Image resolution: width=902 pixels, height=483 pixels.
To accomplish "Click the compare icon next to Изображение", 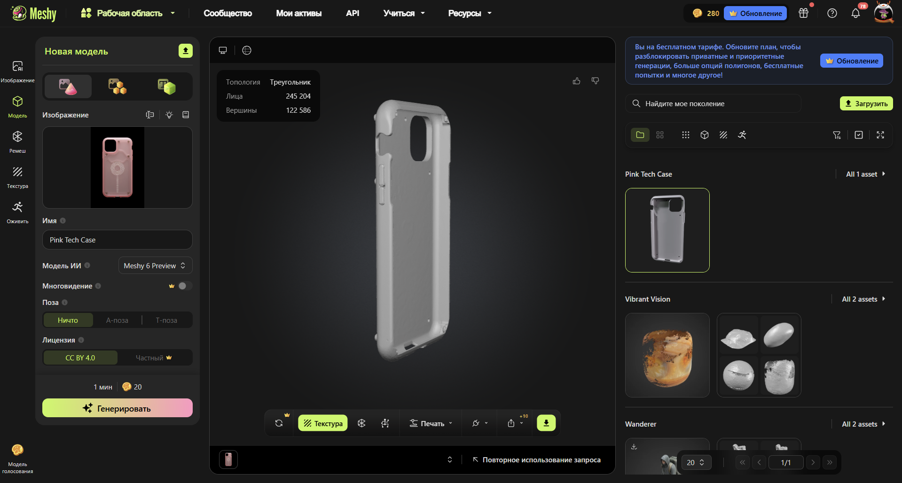I will click(x=150, y=115).
